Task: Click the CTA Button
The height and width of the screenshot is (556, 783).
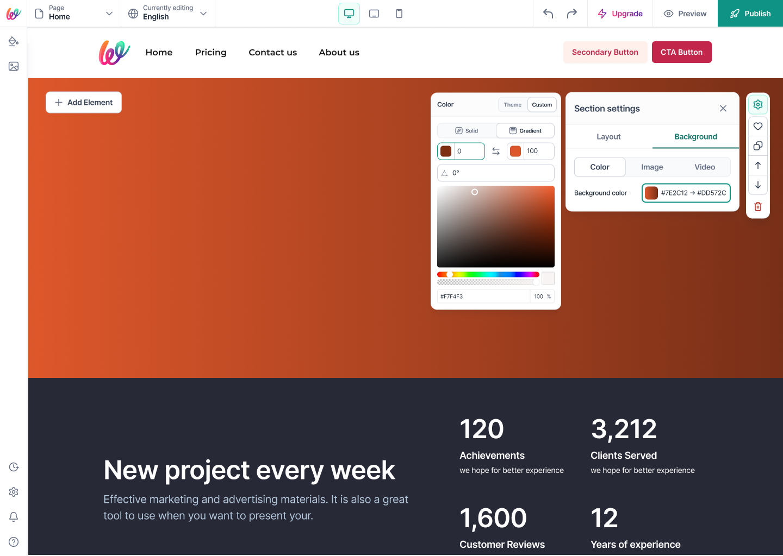Action: coord(681,52)
